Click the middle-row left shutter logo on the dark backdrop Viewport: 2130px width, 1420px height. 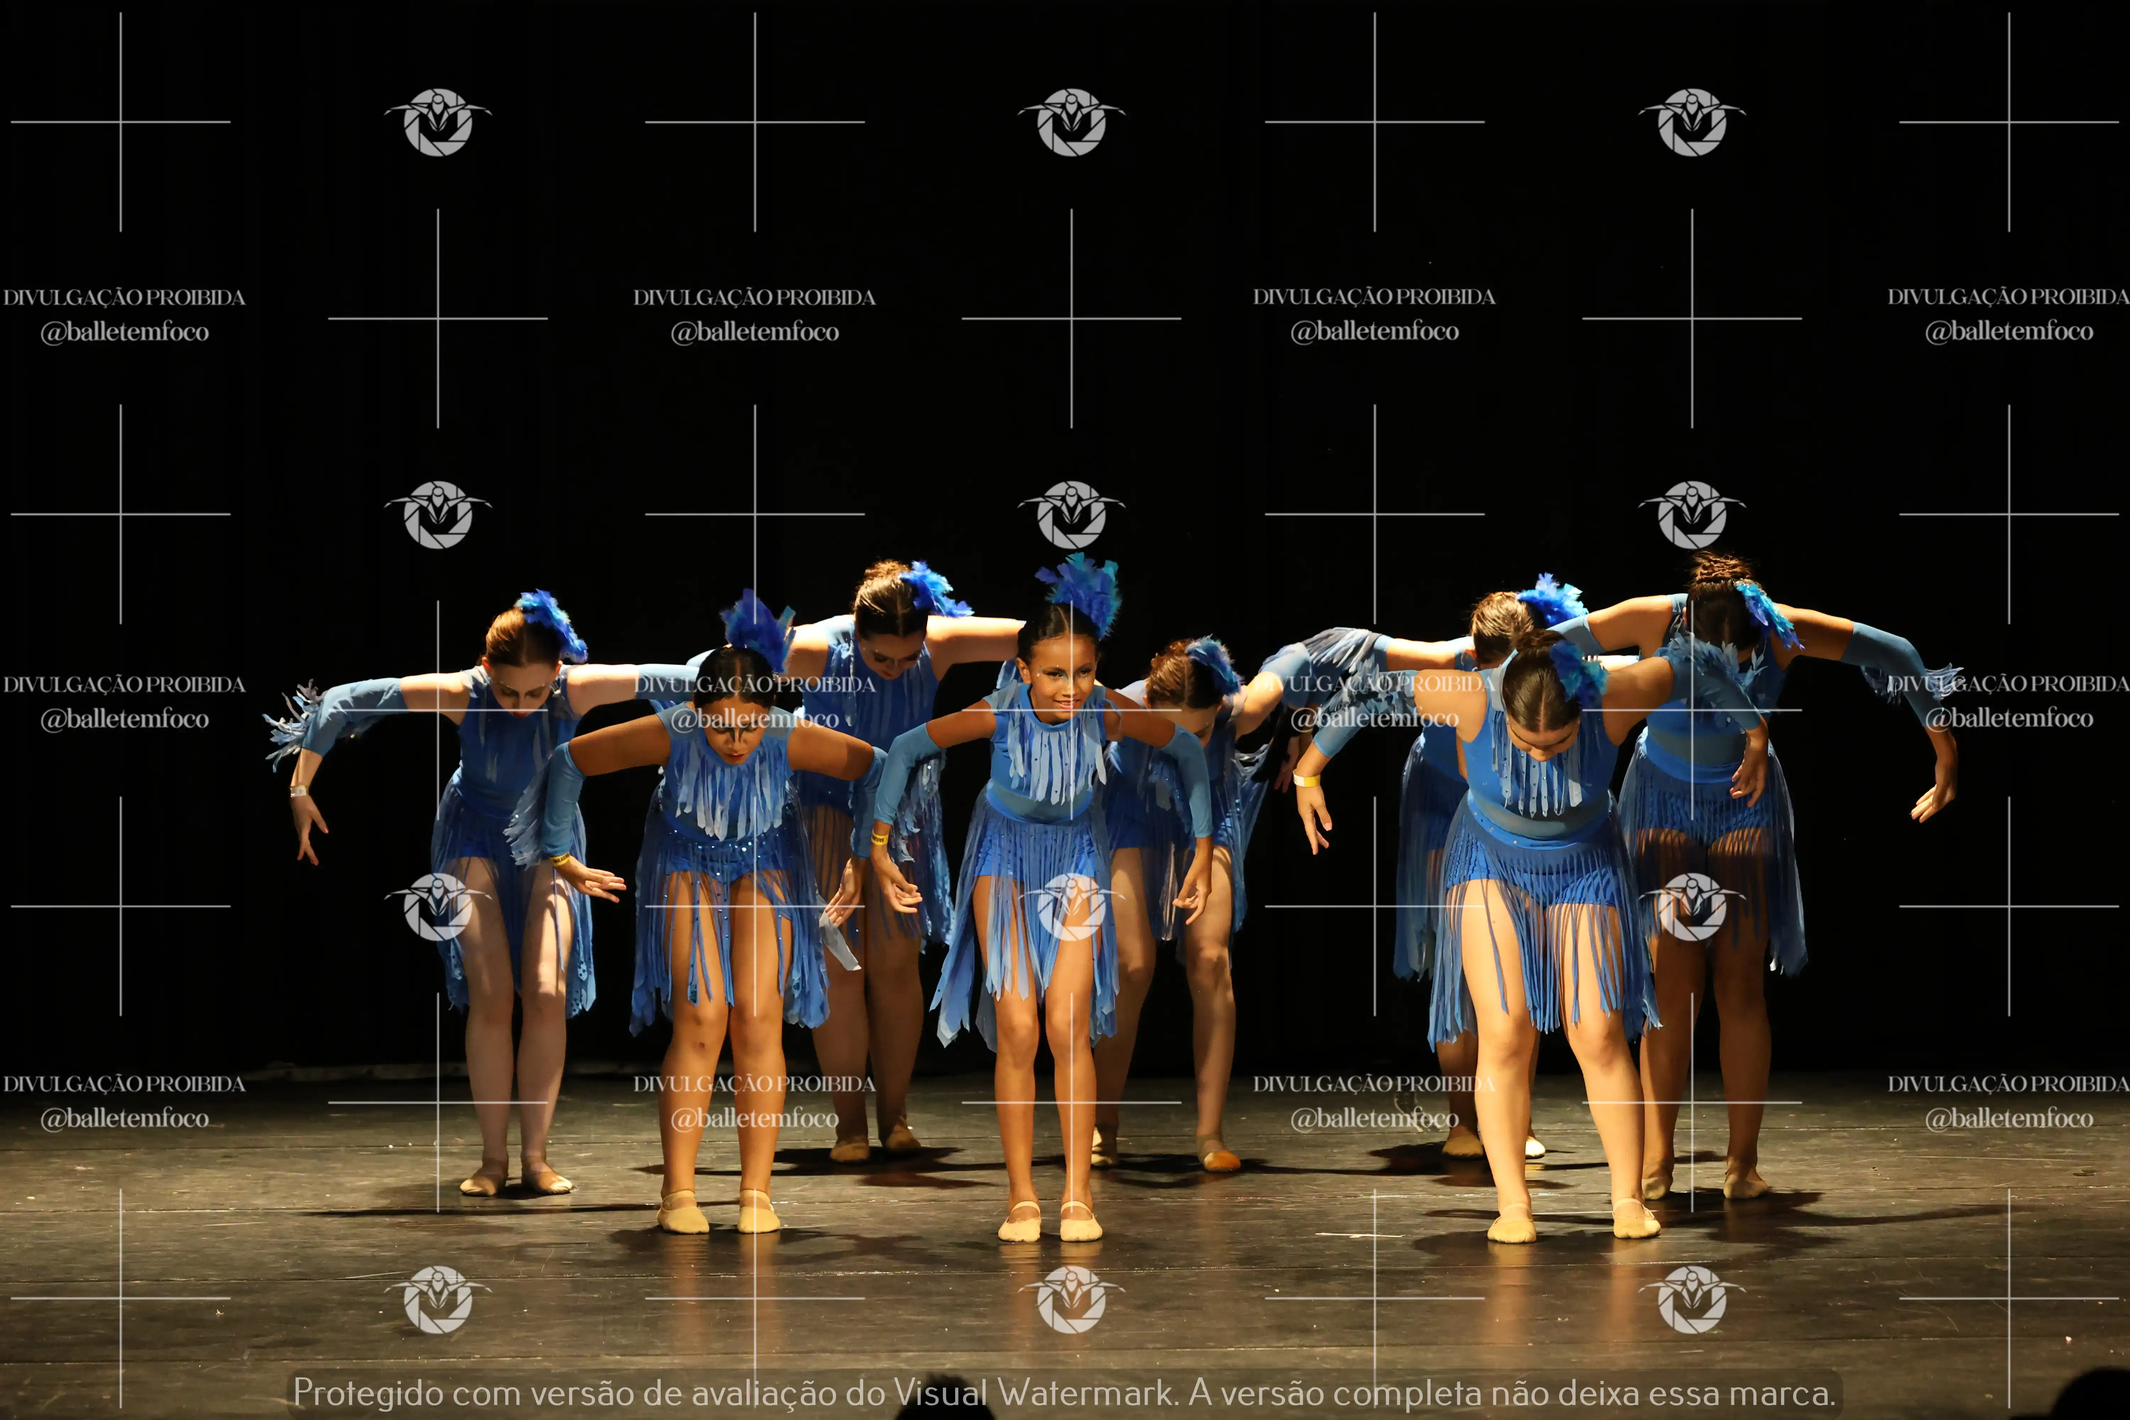coord(437,514)
